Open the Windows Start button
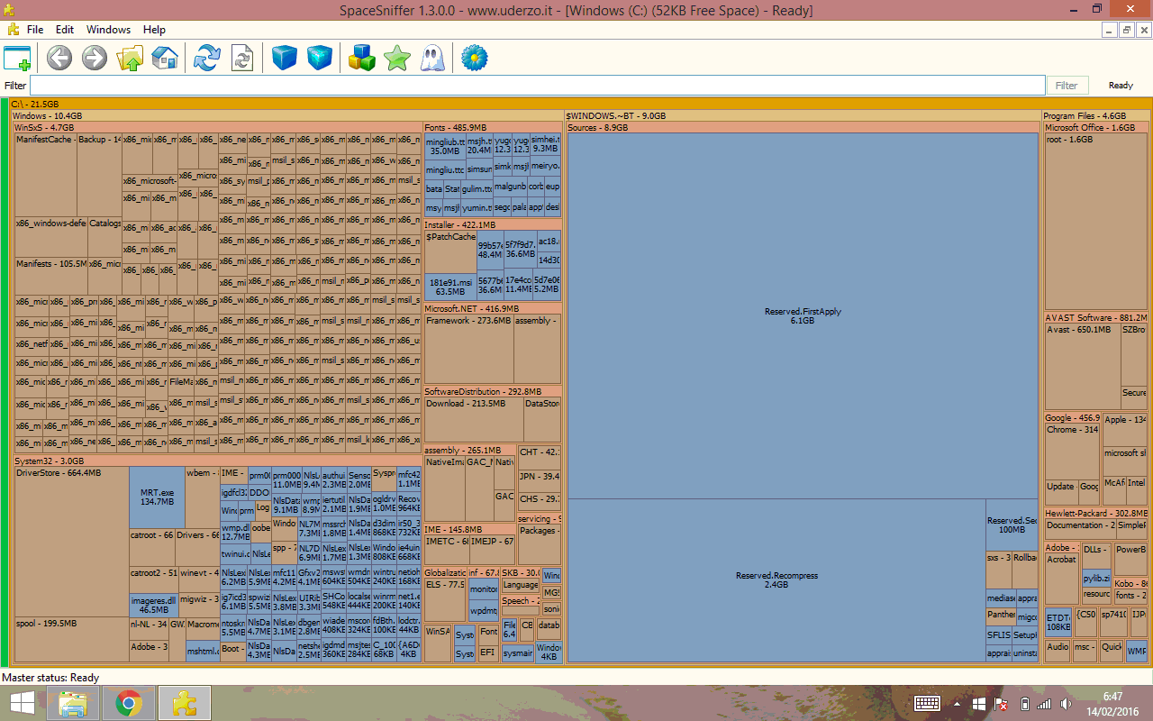Screen dimensions: 1153x721 click(x=23, y=703)
